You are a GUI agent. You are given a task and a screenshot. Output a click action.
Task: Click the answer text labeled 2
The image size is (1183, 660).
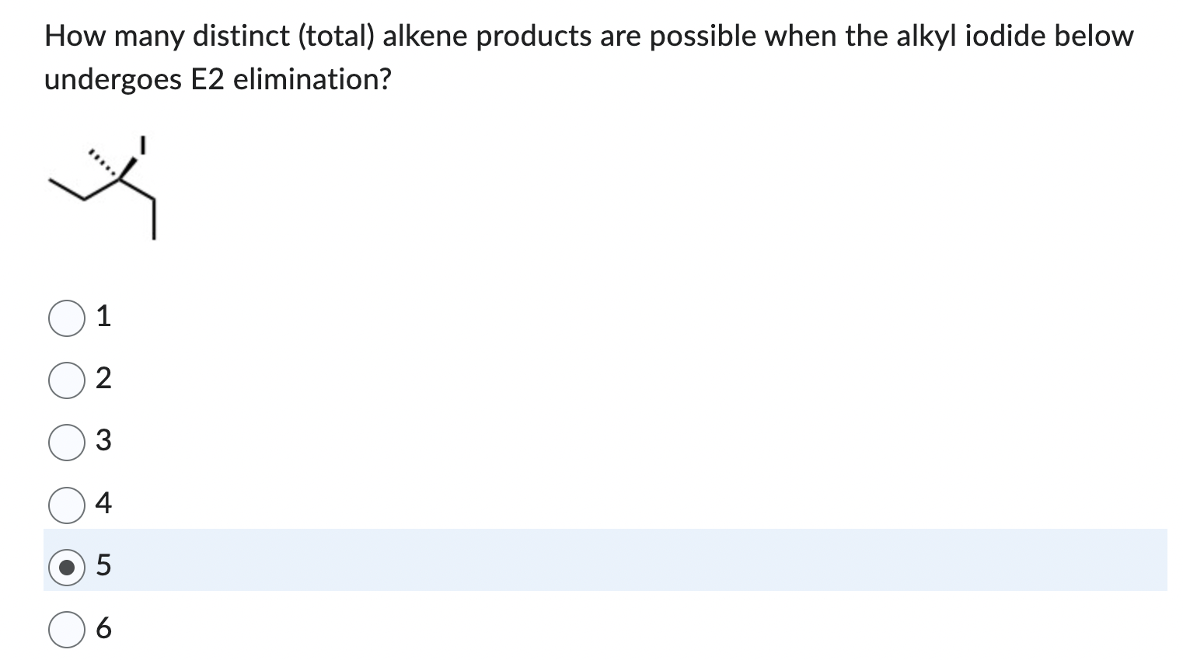pos(103,378)
